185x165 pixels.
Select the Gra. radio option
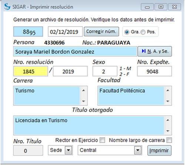(127, 32)
